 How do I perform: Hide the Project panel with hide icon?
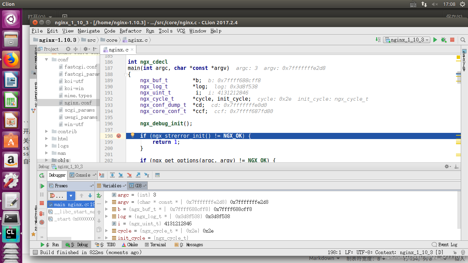(x=95, y=49)
